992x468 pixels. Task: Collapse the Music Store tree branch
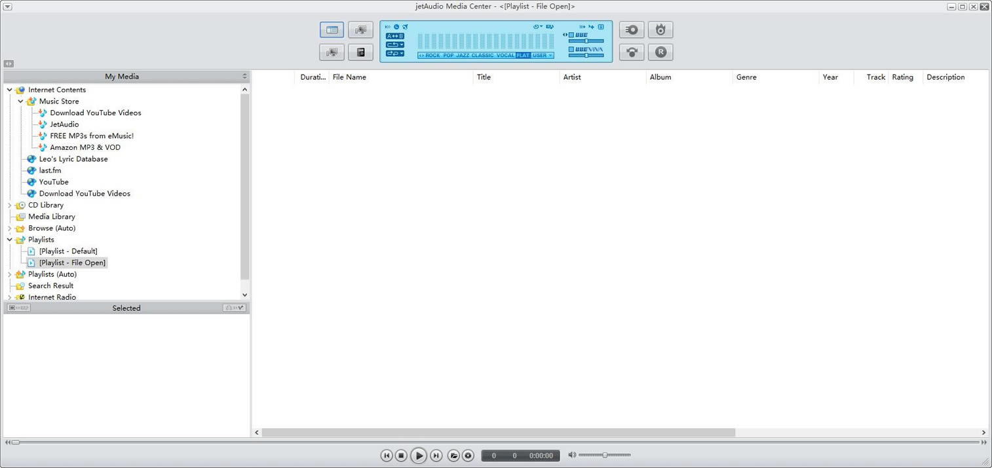20,101
